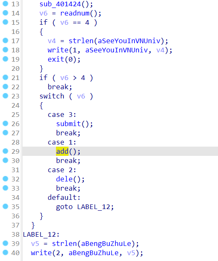Click the blue dot beside line 21
Image resolution: width=218 pixels, height=261 pixels.
[5, 77]
